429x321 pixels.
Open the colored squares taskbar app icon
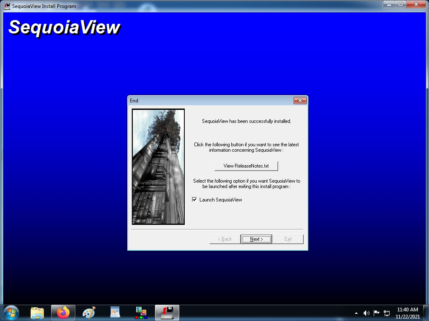pos(141,313)
